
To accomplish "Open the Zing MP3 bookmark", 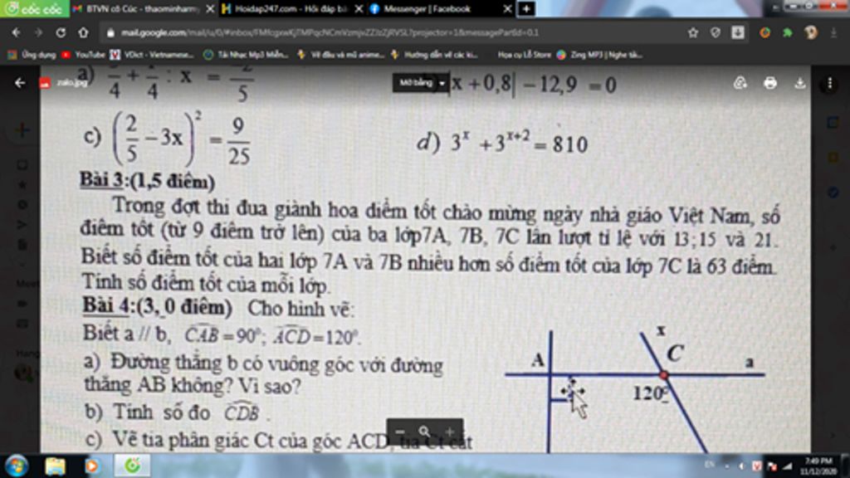I will [x=600, y=55].
